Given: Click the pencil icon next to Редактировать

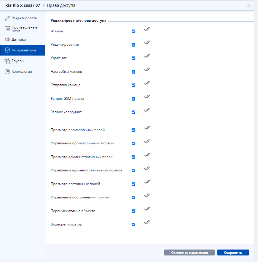Looking at the screenshot, I should click(x=7, y=18).
